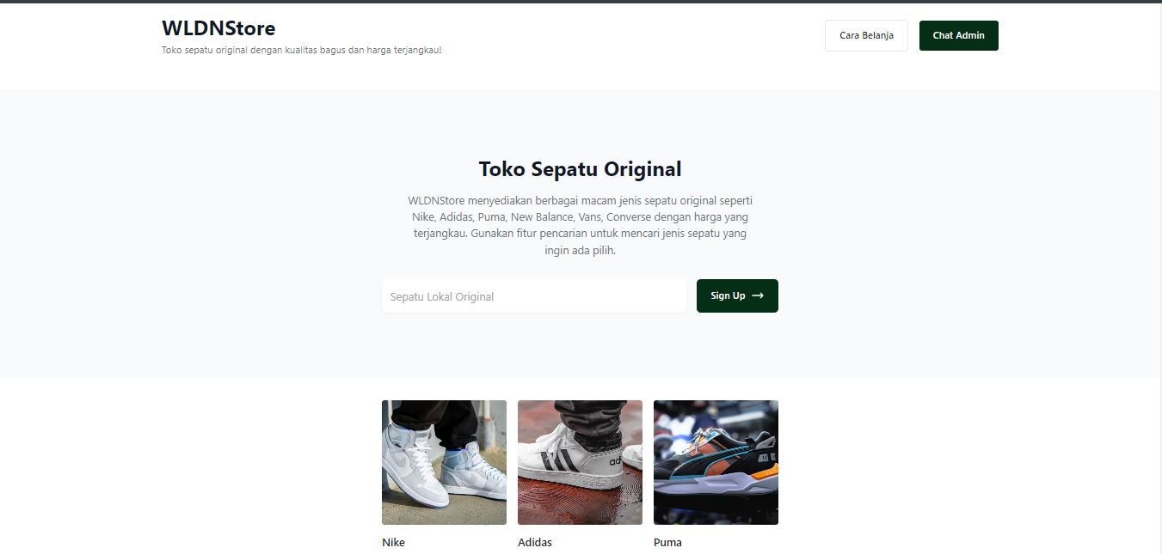The image size is (1162, 554).
Task: Open the Adidas shoe image
Action: coord(580,462)
